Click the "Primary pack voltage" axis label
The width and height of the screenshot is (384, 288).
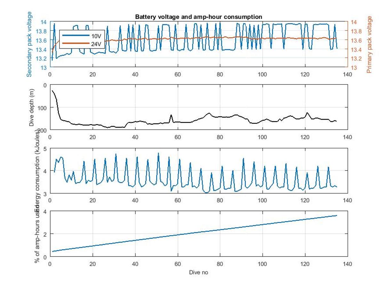tap(370, 44)
